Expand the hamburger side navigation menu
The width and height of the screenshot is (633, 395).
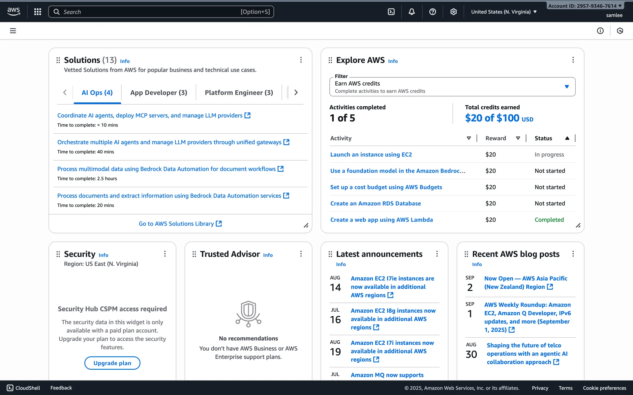13,31
